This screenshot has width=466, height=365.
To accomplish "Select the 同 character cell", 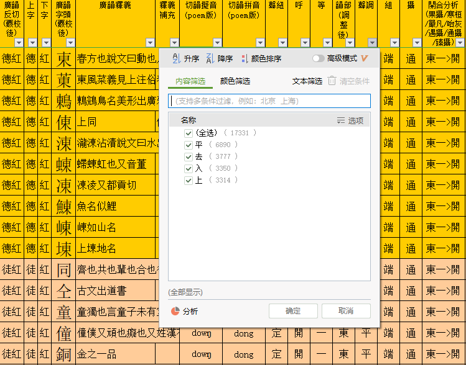I will [63, 269].
